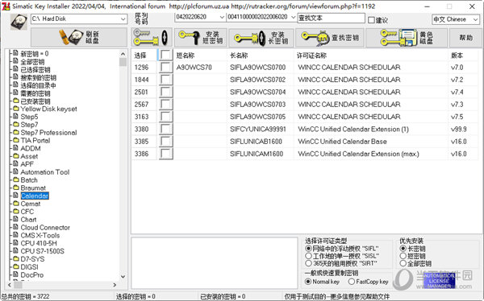Open the CFC folder
The width and height of the screenshot is (484, 301).
click(x=27, y=212)
